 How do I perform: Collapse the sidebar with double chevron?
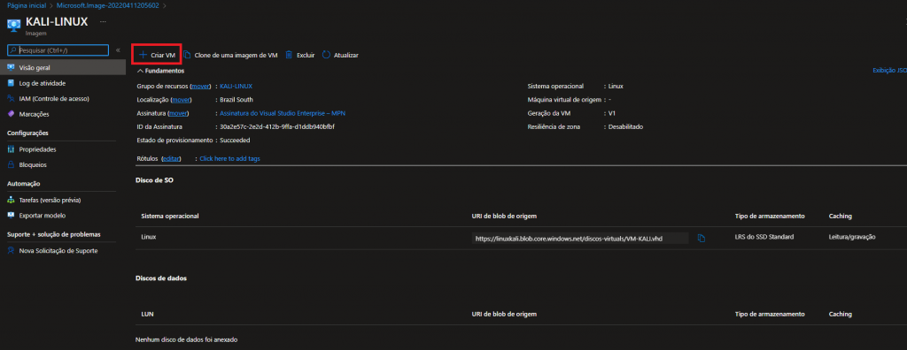point(118,50)
